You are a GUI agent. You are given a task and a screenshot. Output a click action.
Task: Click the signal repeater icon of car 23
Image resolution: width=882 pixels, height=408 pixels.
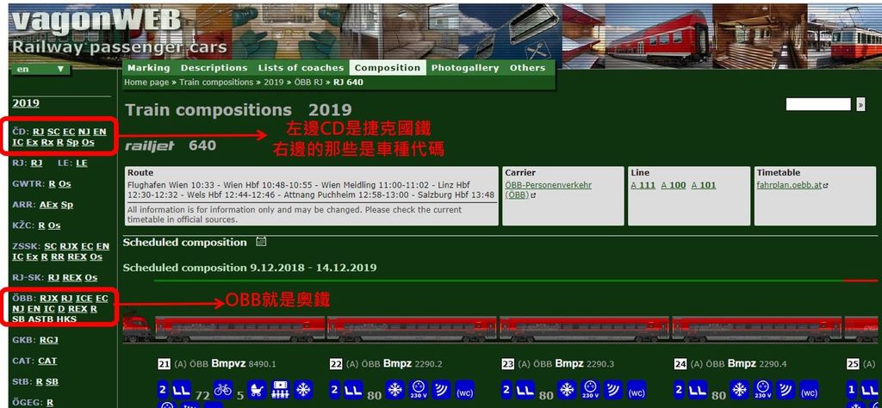coord(613,389)
